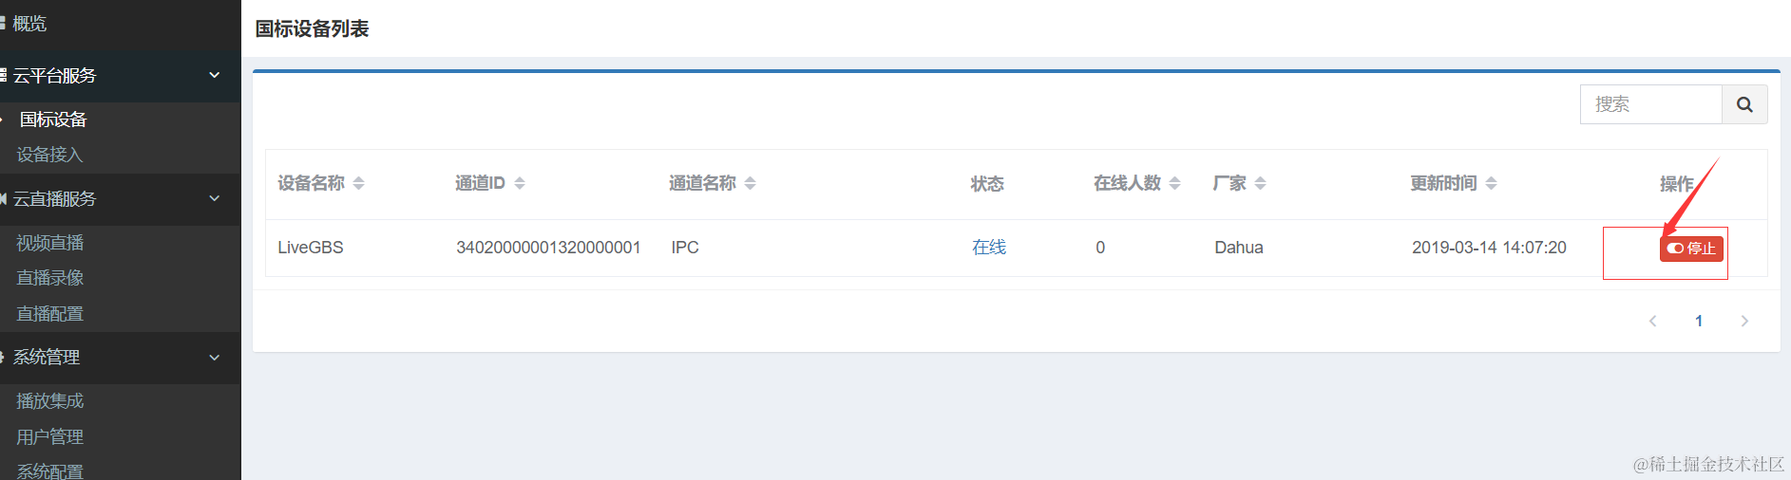Open 直播配置 menu item
The height and width of the screenshot is (480, 1791).
(x=49, y=314)
